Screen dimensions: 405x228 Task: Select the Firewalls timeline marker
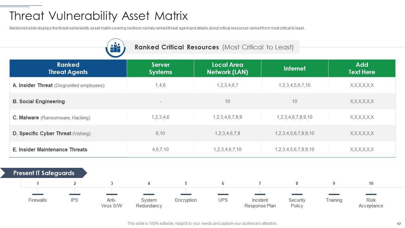(38, 194)
